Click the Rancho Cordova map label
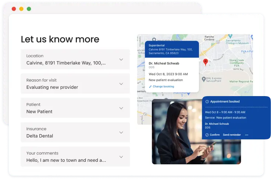Screen dimensions: 271x179 pos(209,38)
